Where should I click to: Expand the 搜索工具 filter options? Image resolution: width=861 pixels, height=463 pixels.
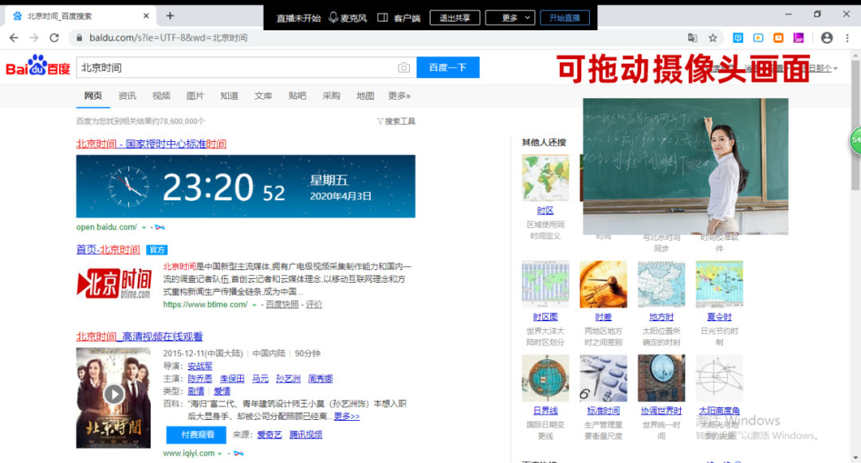tap(396, 121)
